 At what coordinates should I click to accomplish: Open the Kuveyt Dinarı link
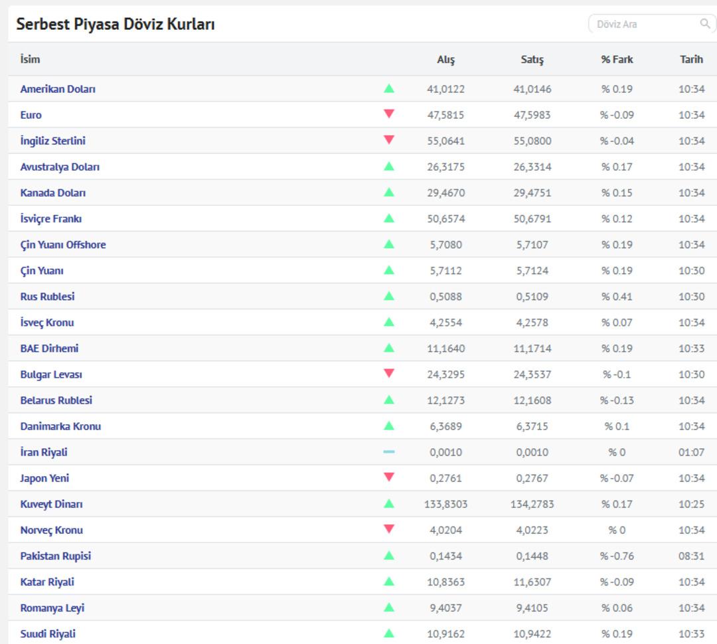(x=52, y=504)
